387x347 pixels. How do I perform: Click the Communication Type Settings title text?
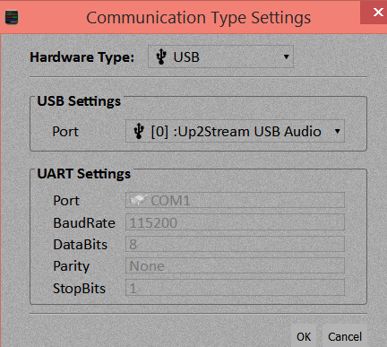199,18
